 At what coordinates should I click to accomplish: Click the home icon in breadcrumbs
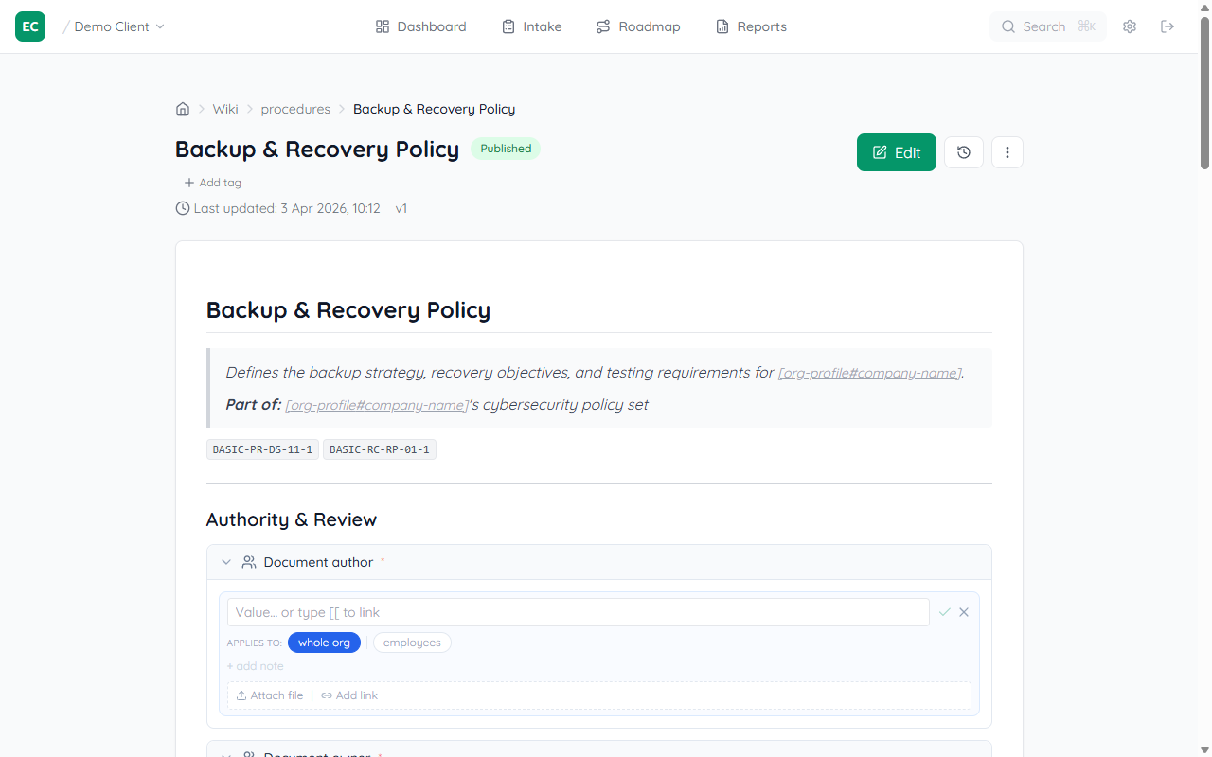point(182,109)
